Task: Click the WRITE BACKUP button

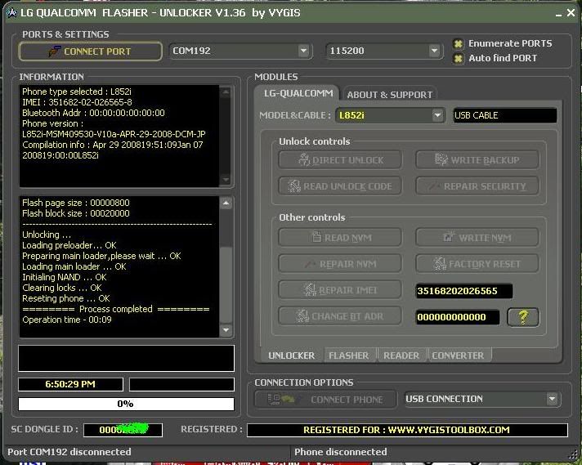Action: point(477,160)
